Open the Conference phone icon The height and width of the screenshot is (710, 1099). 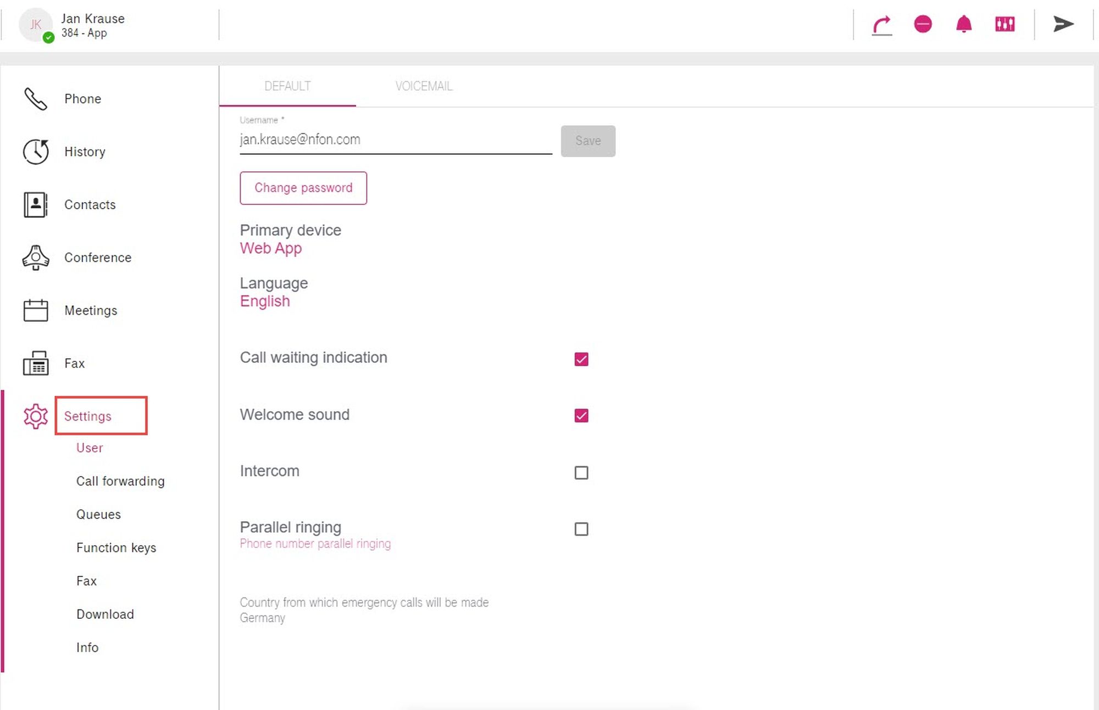tap(36, 258)
